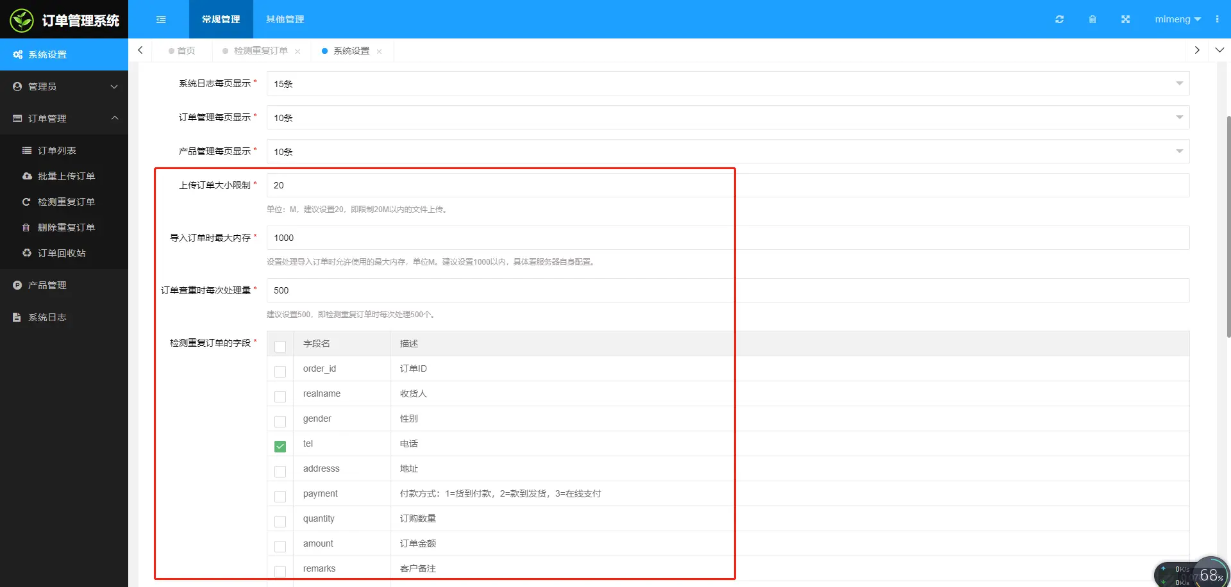The height and width of the screenshot is (587, 1231).
Task: Check the select-all checkbox in field table header
Action: (x=280, y=345)
